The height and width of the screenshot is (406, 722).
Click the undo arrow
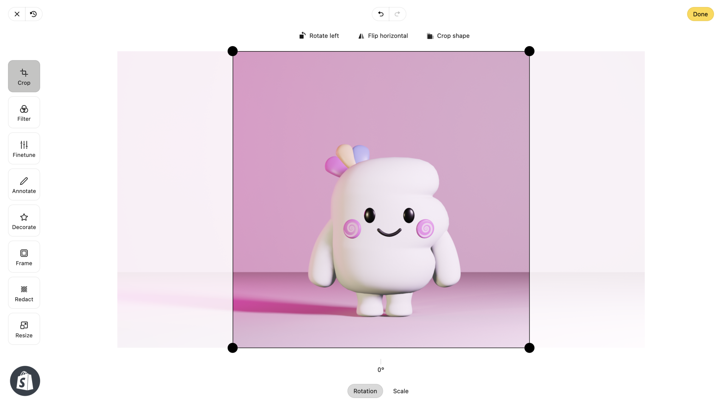click(380, 14)
